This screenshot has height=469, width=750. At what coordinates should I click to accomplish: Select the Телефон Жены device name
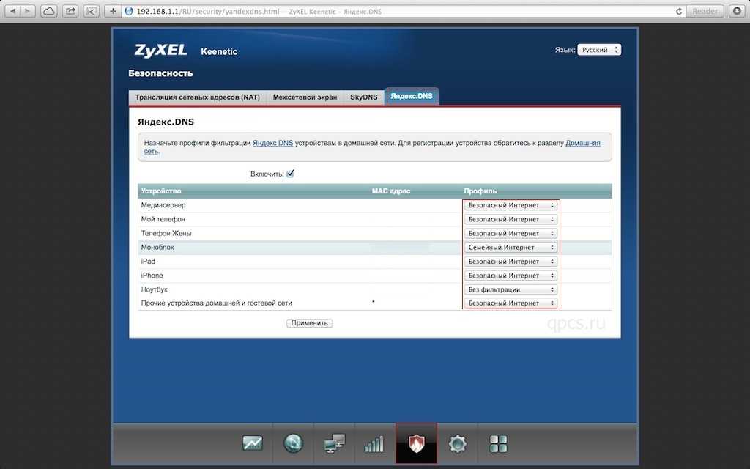(166, 233)
